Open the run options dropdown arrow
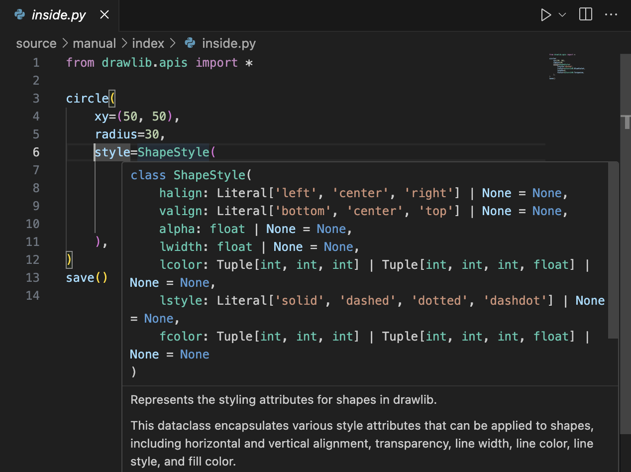The height and width of the screenshot is (472, 631). 562,15
